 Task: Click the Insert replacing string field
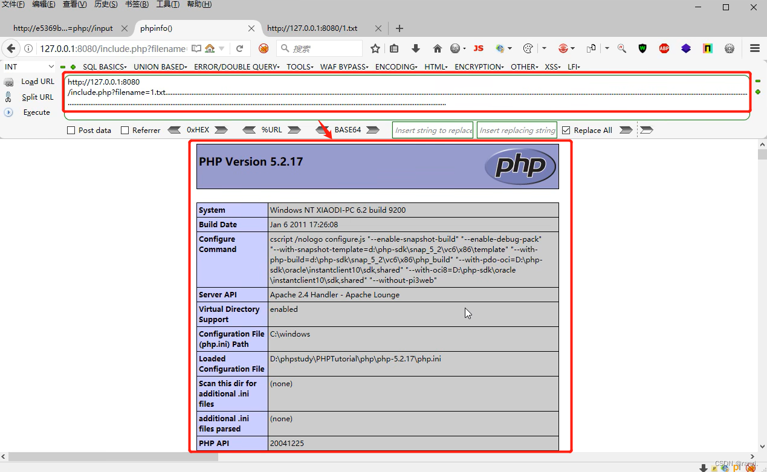pyautogui.click(x=517, y=130)
